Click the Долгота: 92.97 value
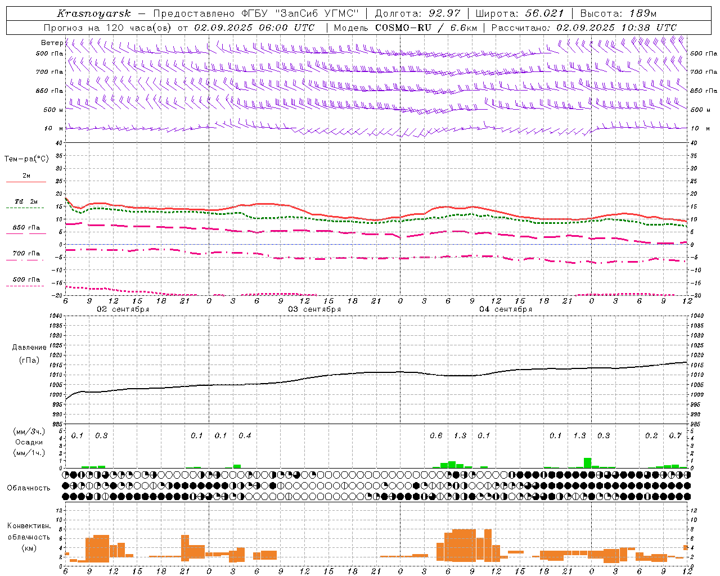The image size is (720, 576). pos(417,13)
